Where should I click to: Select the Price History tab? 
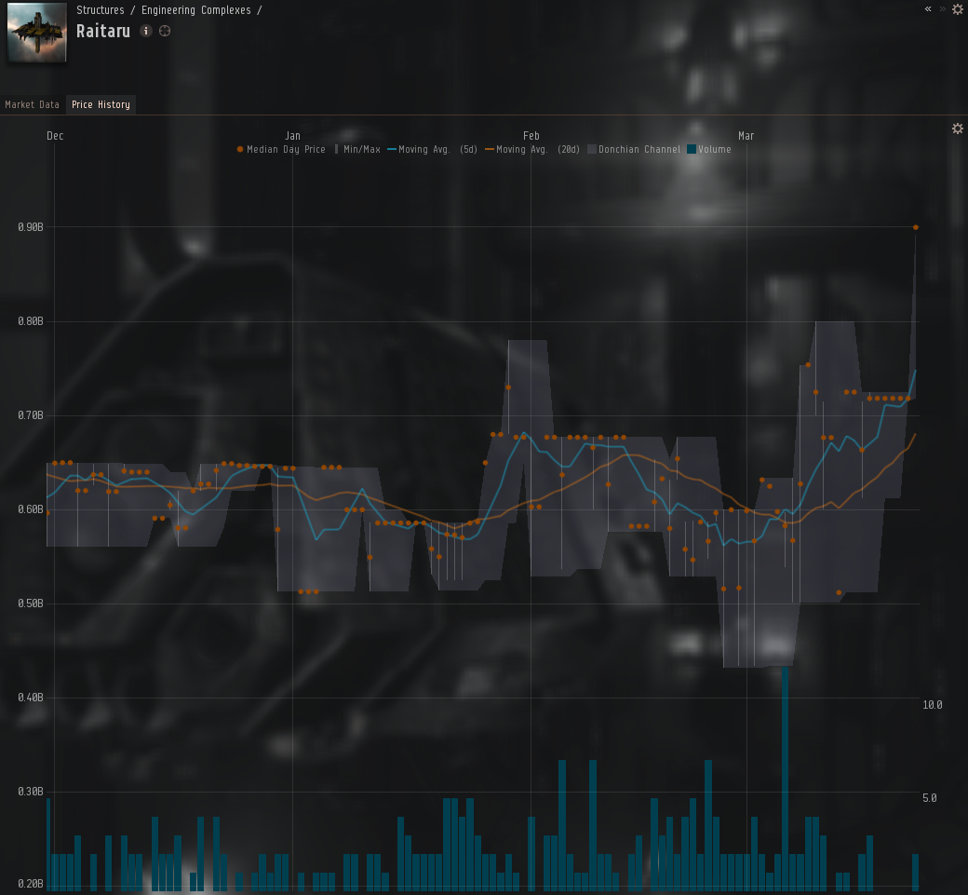101,104
